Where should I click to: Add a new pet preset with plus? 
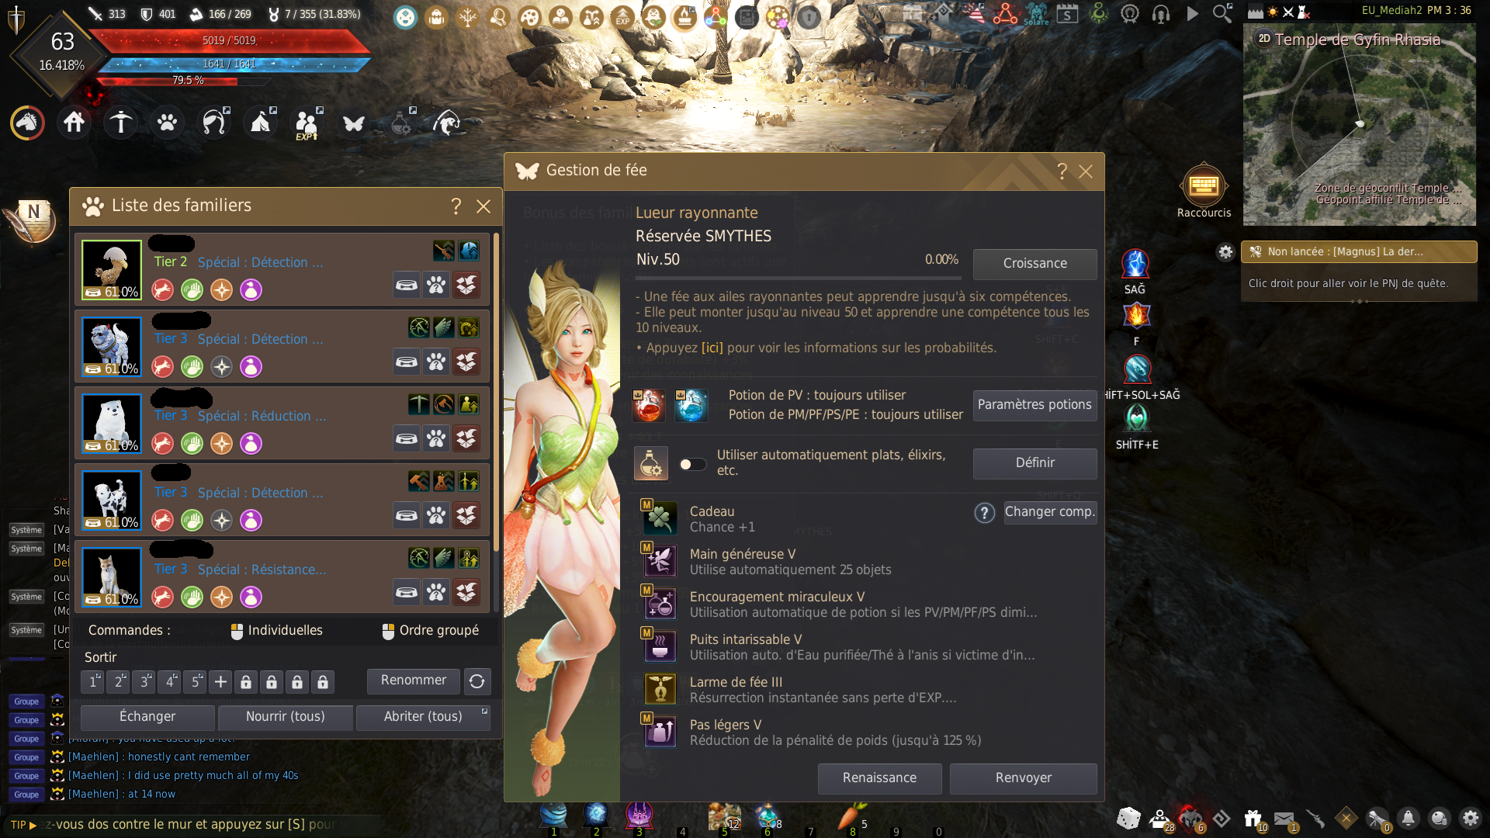coord(220,681)
